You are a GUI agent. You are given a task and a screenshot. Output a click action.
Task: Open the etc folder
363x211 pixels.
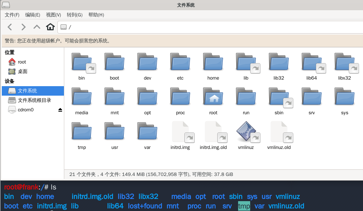tap(180, 67)
